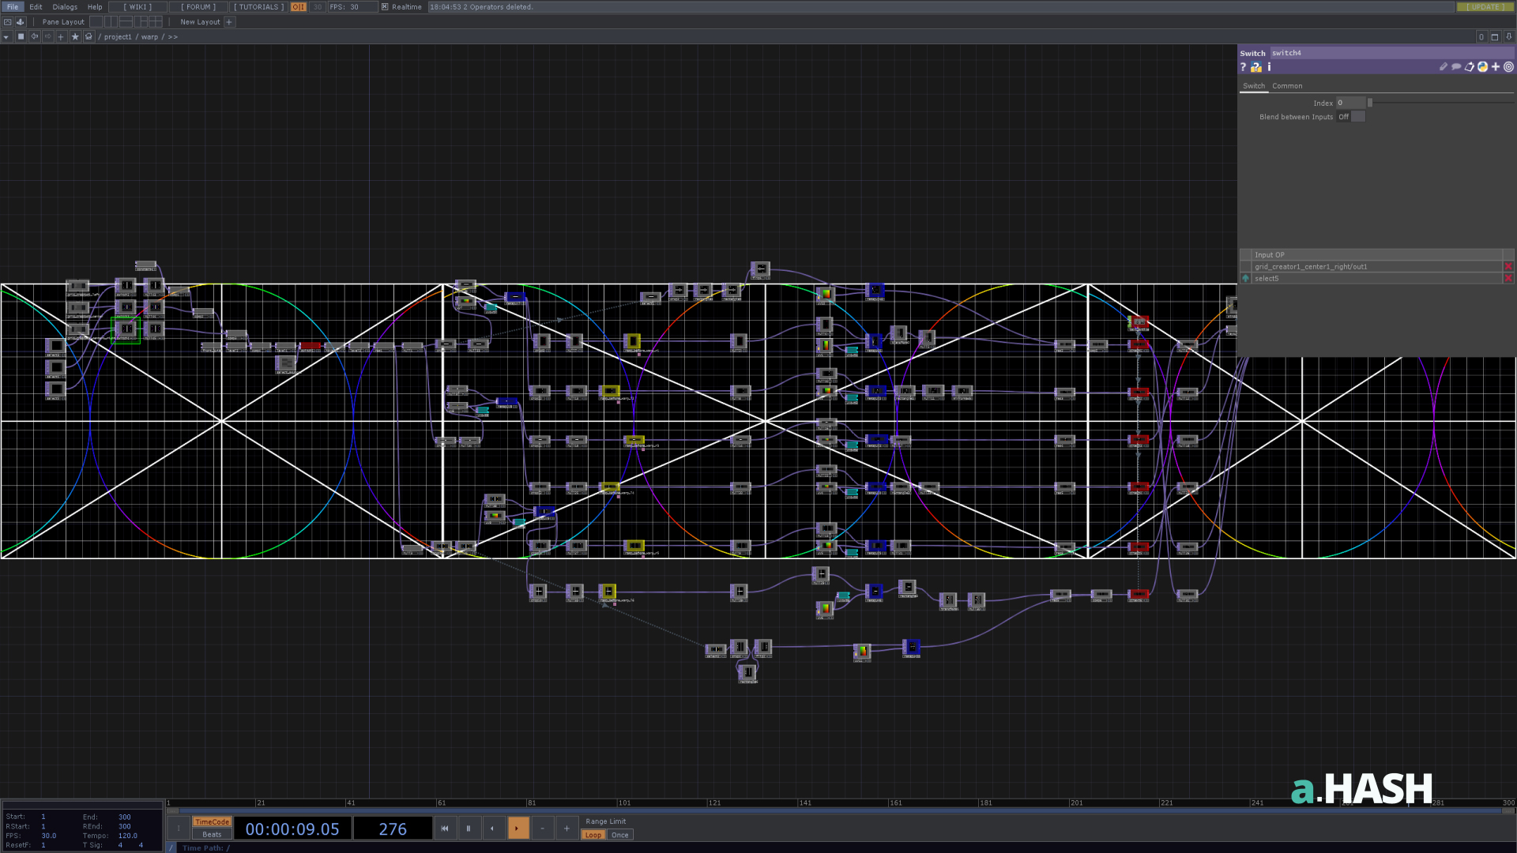The height and width of the screenshot is (853, 1517).
Task: Toggle the orange power on/off button
Action: tap(298, 6)
